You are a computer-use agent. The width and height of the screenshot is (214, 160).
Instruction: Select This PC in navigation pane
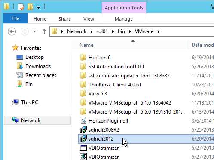click(30, 102)
